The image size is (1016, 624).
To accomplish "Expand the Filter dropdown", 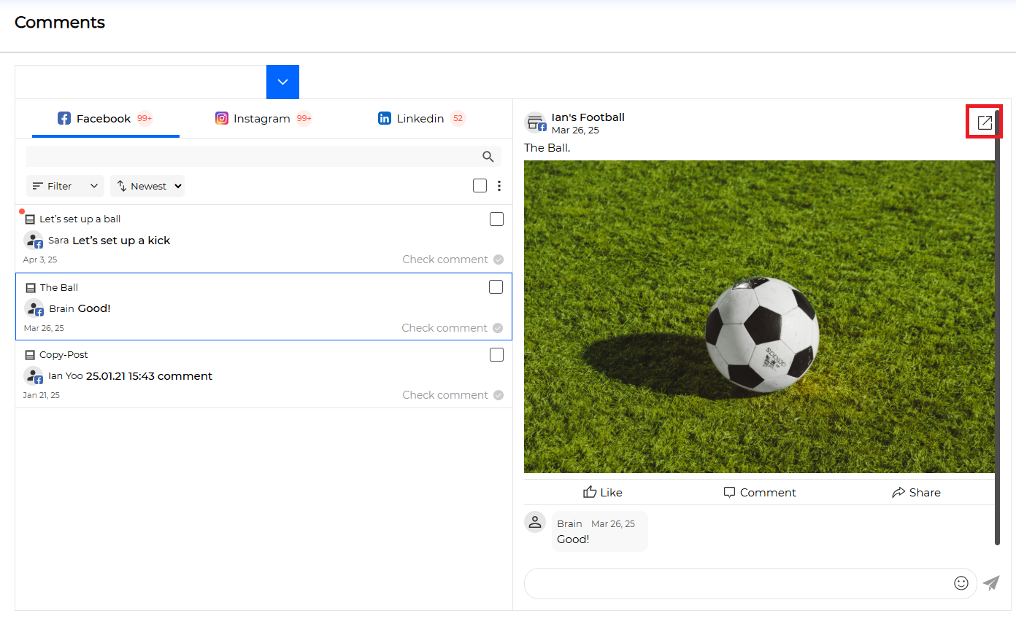I will point(65,186).
